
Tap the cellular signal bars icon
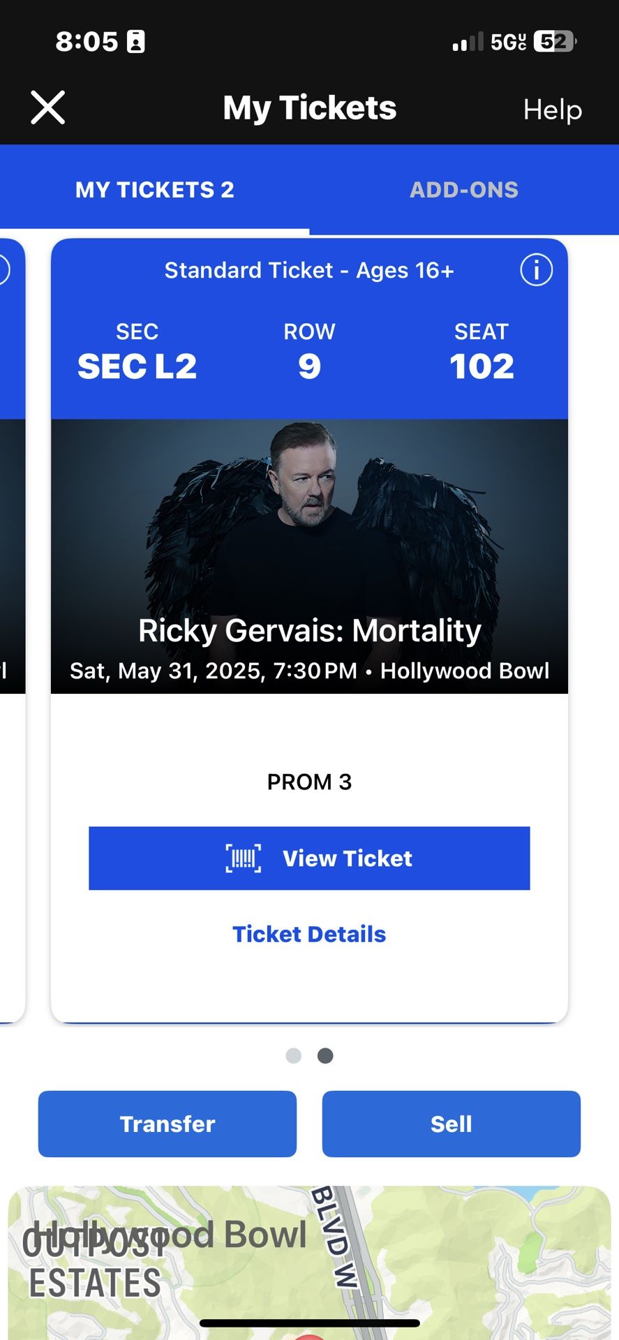click(468, 42)
